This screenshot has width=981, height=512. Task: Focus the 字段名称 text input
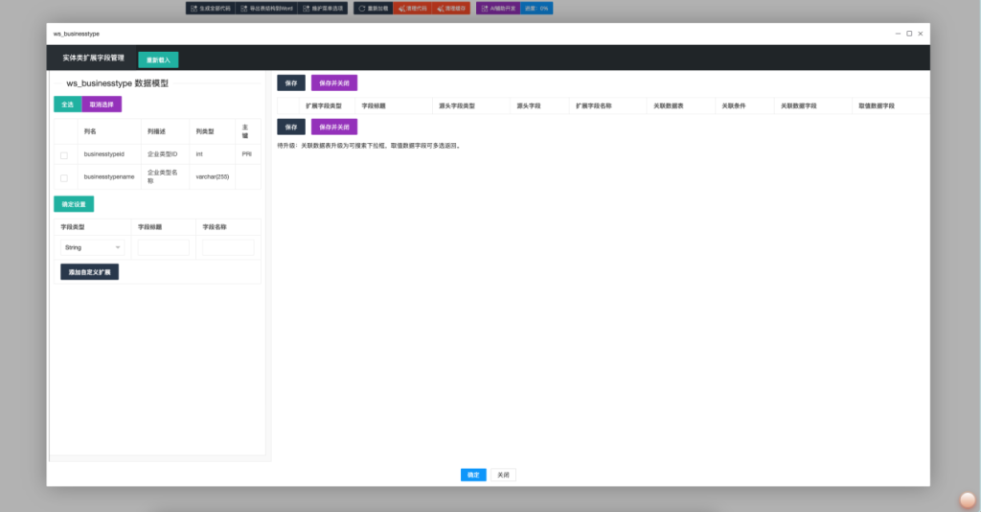pyautogui.click(x=228, y=247)
